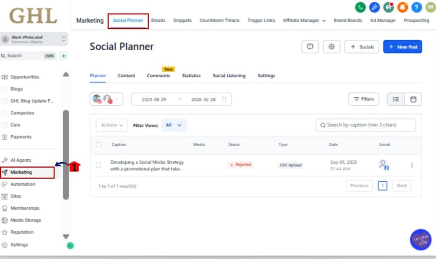
Task: Switch to the Statistics tab
Action: coord(191,76)
